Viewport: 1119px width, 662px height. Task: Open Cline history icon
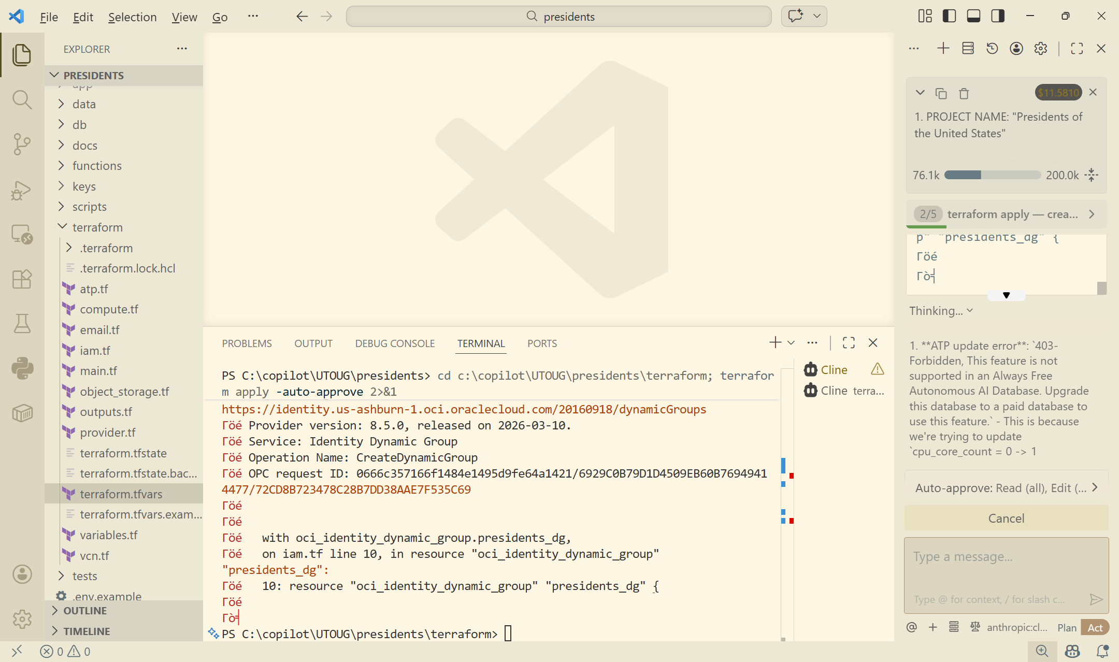[992, 49]
